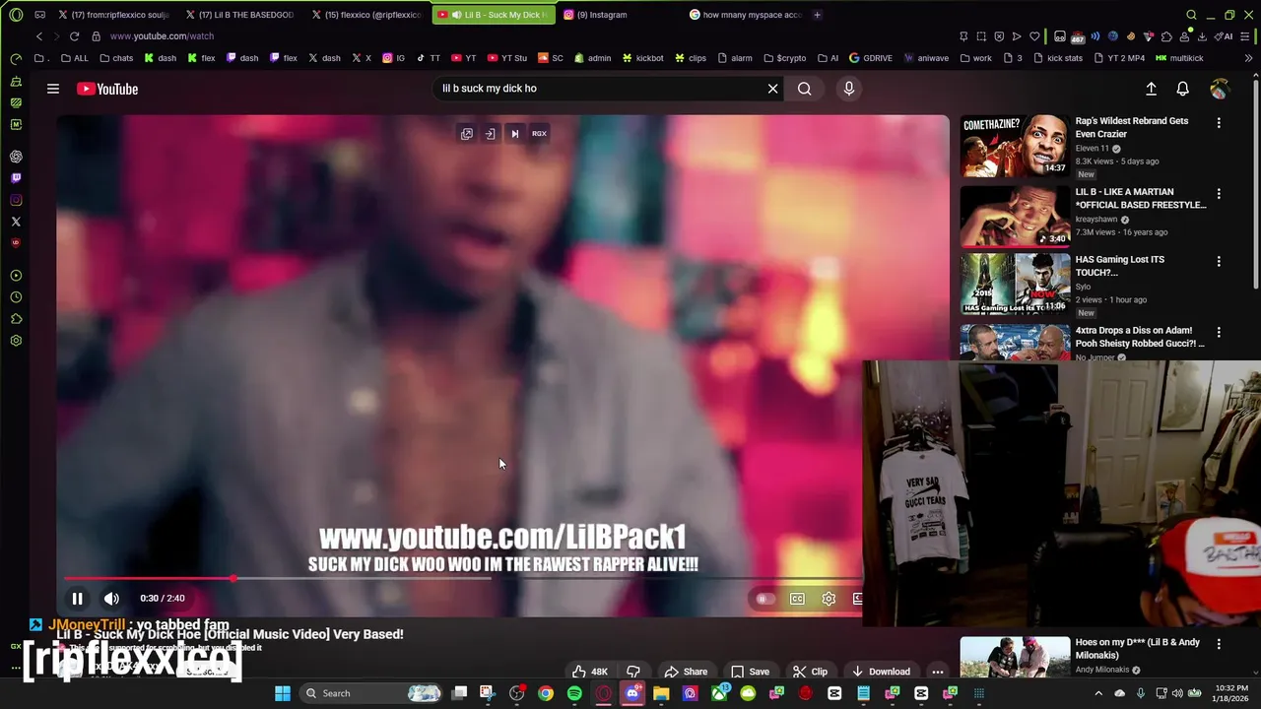Open the player settings gear
This screenshot has width=1261, height=709.
coord(829,599)
